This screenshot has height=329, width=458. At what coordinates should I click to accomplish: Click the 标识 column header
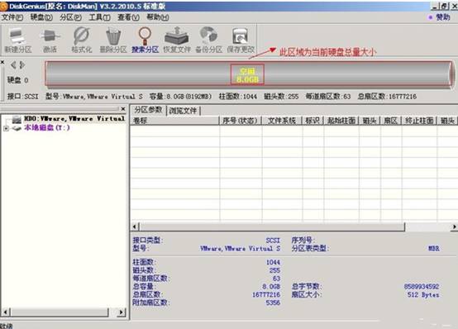pos(312,121)
